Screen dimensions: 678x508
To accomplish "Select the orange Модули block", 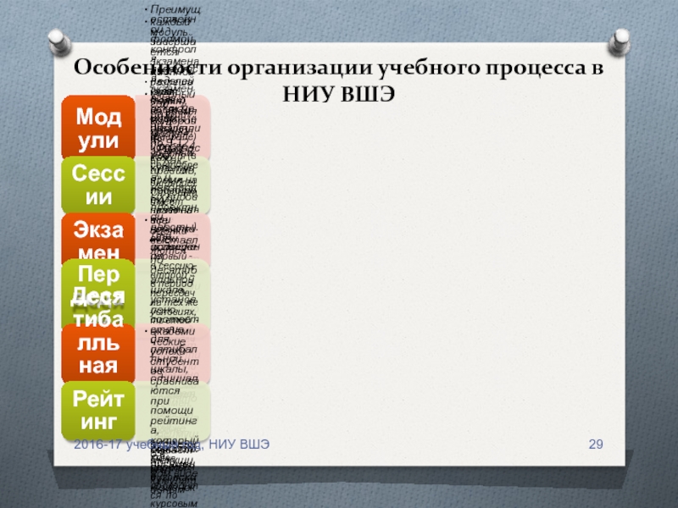I will [98, 128].
